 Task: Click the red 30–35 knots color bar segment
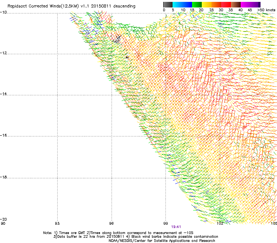click(226, 4)
